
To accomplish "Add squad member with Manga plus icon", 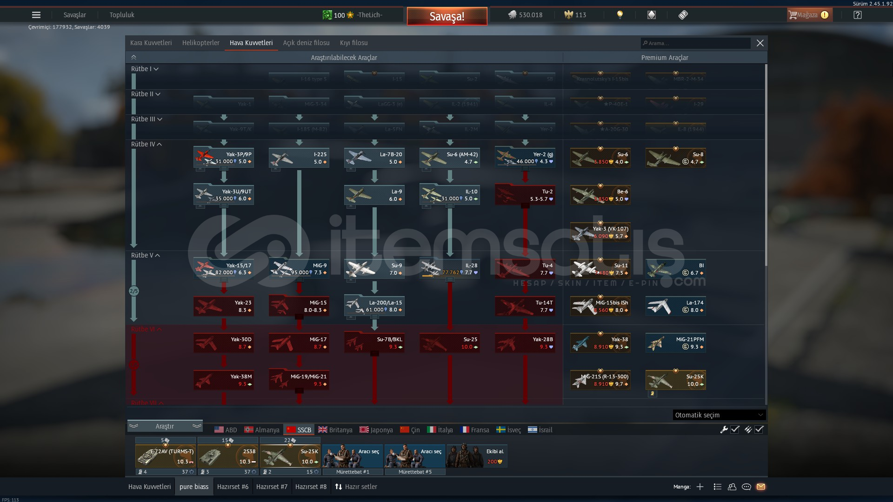I will point(700,487).
